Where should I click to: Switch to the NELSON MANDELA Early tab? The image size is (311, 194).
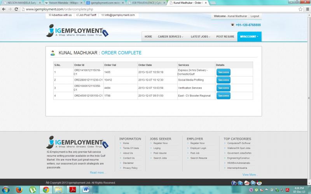click(x=22, y=3)
